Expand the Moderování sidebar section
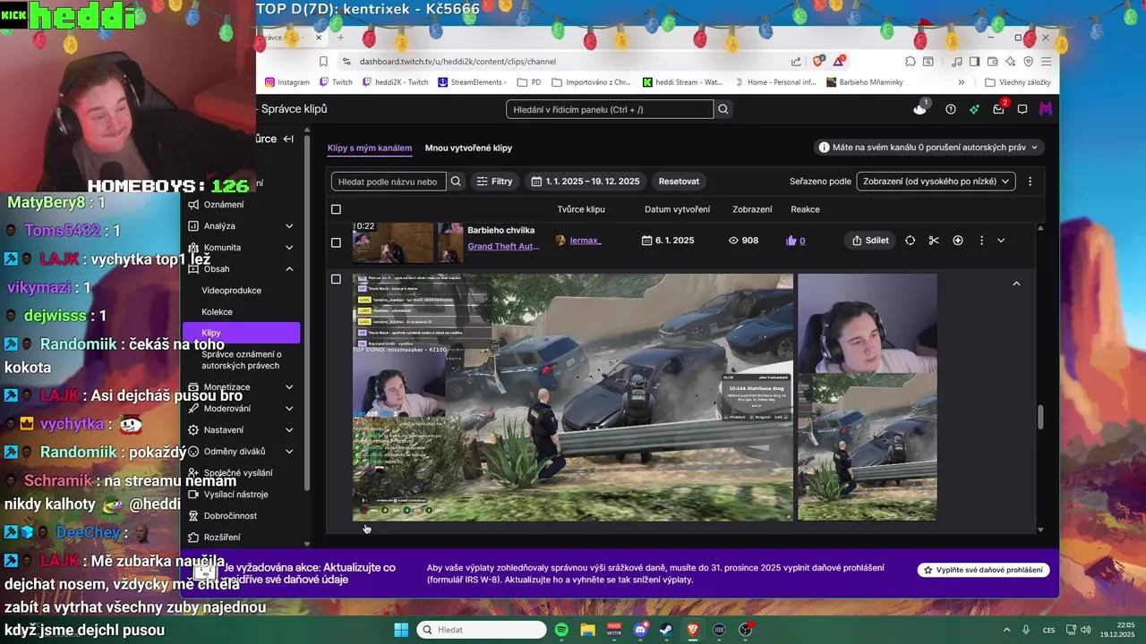The width and height of the screenshot is (1146, 644). [289, 409]
